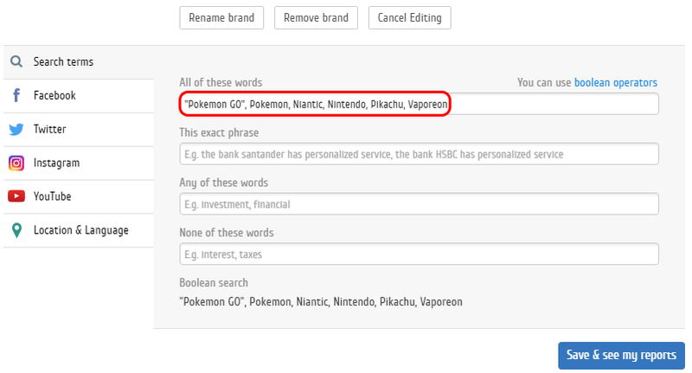Open the Search terms section
This screenshot has width=692, height=373.
[x=63, y=62]
